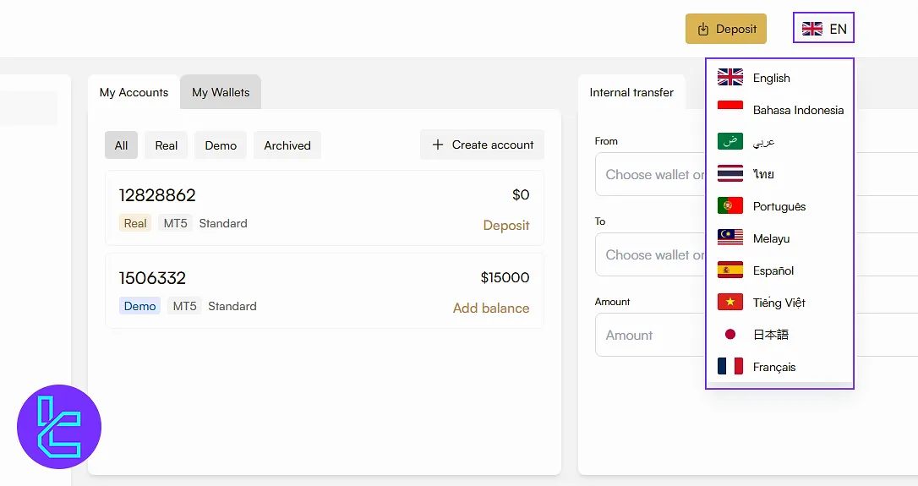This screenshot has width=918, height=486.
Task: Click the purple logo icon at bottom left
Action: pyautogui.click(x=59, y=427)
